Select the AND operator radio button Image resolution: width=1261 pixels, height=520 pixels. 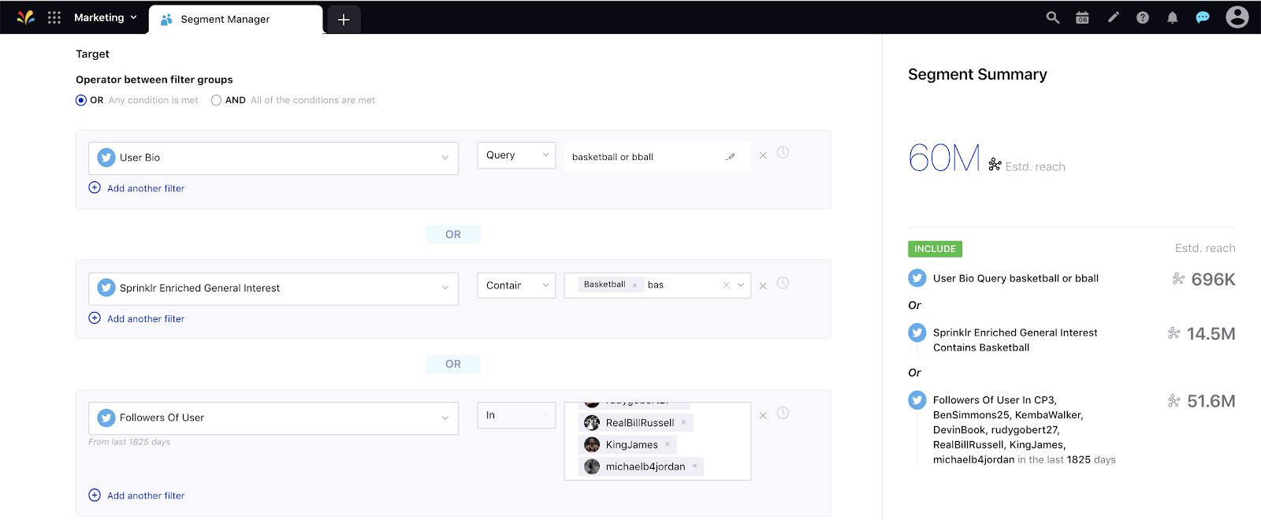[x=216, y=100]
